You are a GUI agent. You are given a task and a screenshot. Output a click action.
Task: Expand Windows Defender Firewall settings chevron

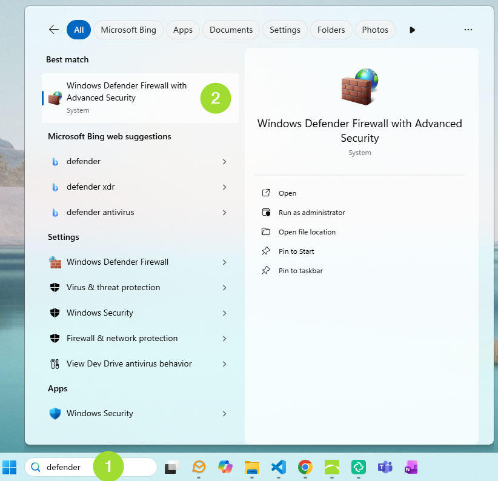point(224,262)
